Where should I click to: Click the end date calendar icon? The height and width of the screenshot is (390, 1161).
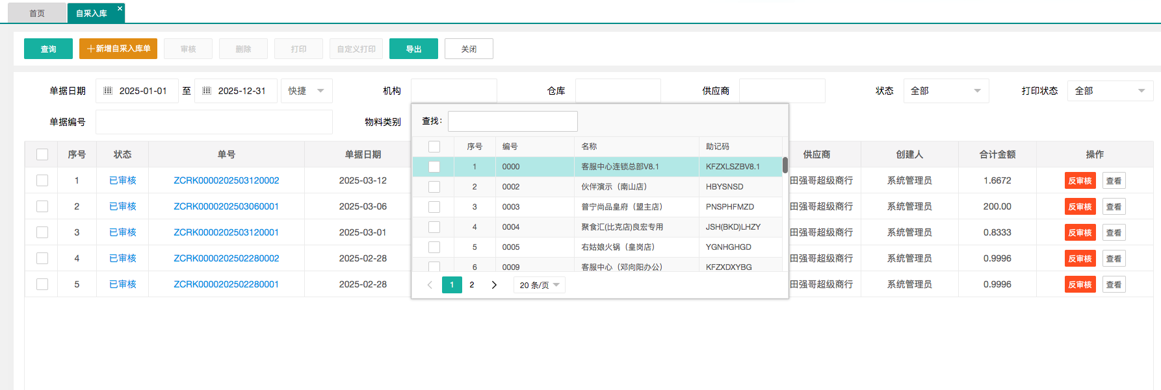click(x=207, y=91)
